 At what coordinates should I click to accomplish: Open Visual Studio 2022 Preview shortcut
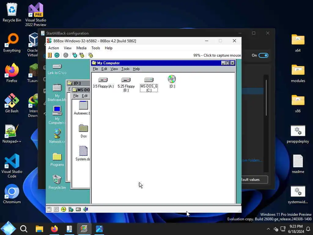click(x=36, y=14)
